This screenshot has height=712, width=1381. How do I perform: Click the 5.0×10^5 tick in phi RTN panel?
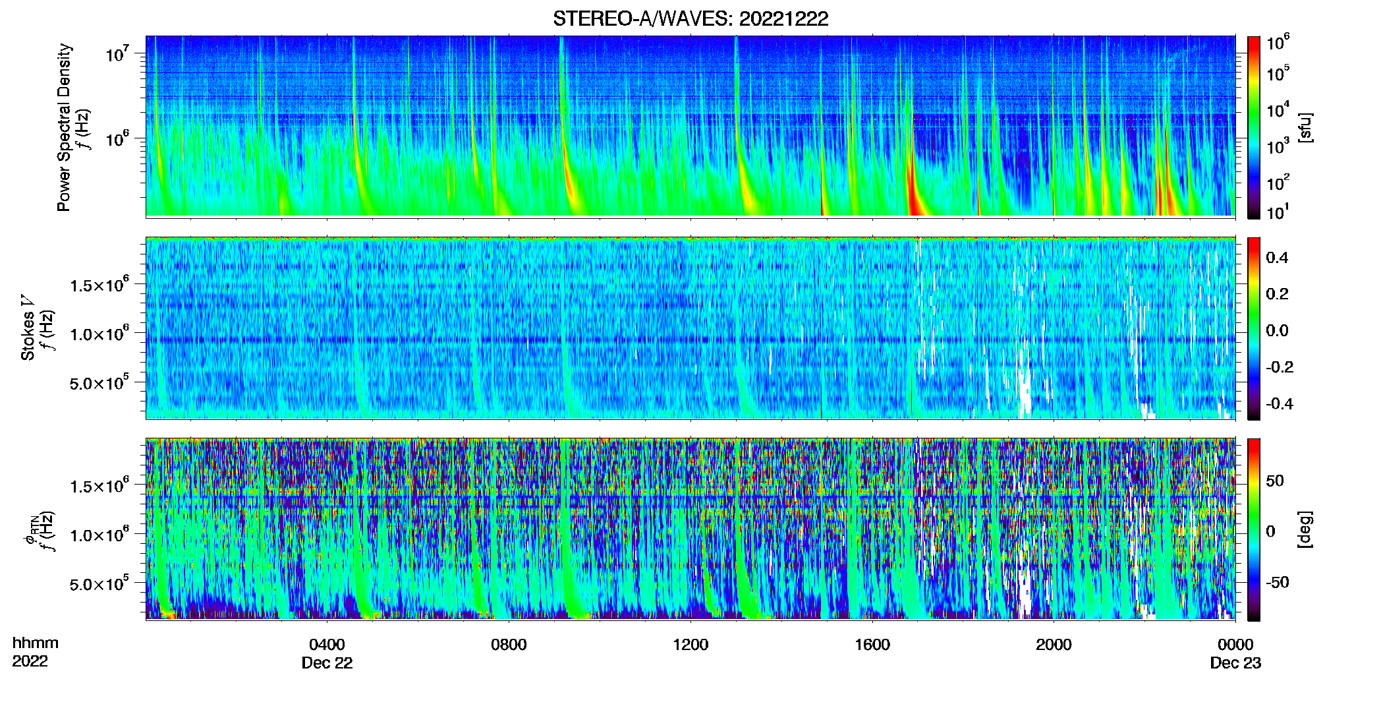tap(99, 583)
